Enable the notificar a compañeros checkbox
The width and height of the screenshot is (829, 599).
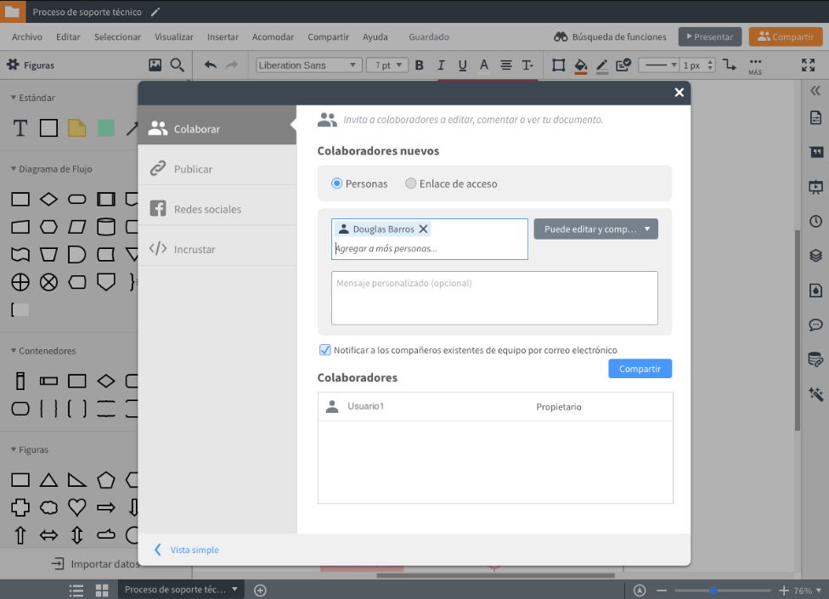324,349
